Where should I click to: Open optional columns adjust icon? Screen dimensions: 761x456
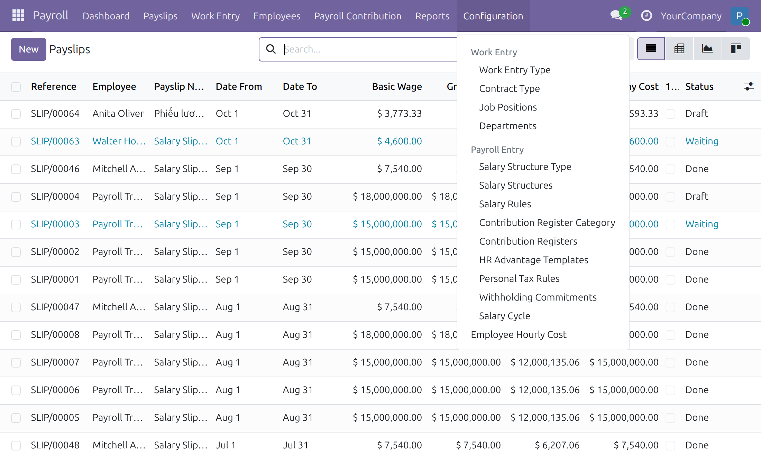click(749, 86)
